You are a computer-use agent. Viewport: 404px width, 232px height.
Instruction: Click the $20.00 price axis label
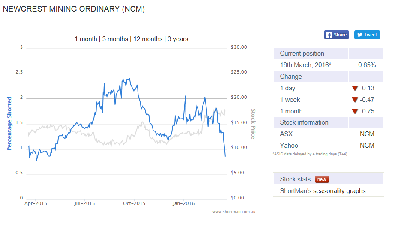point(239,97)
